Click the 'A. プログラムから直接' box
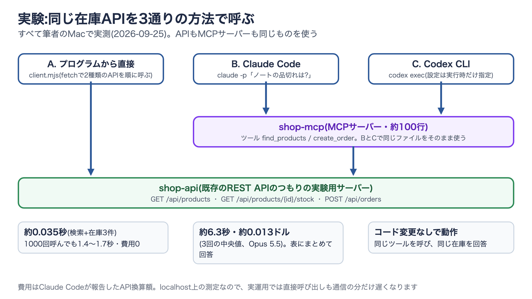532x299 pixels. point(91,69)
